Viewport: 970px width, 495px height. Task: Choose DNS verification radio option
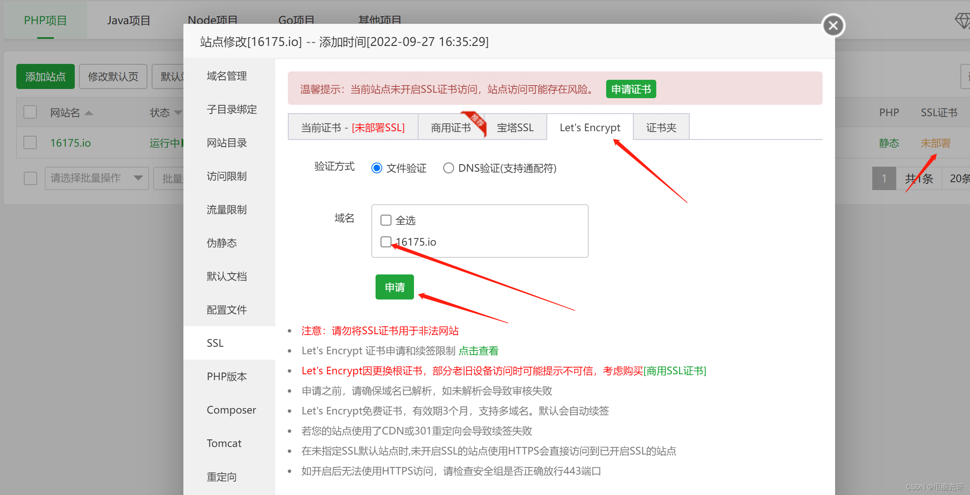tap(448, 168)
